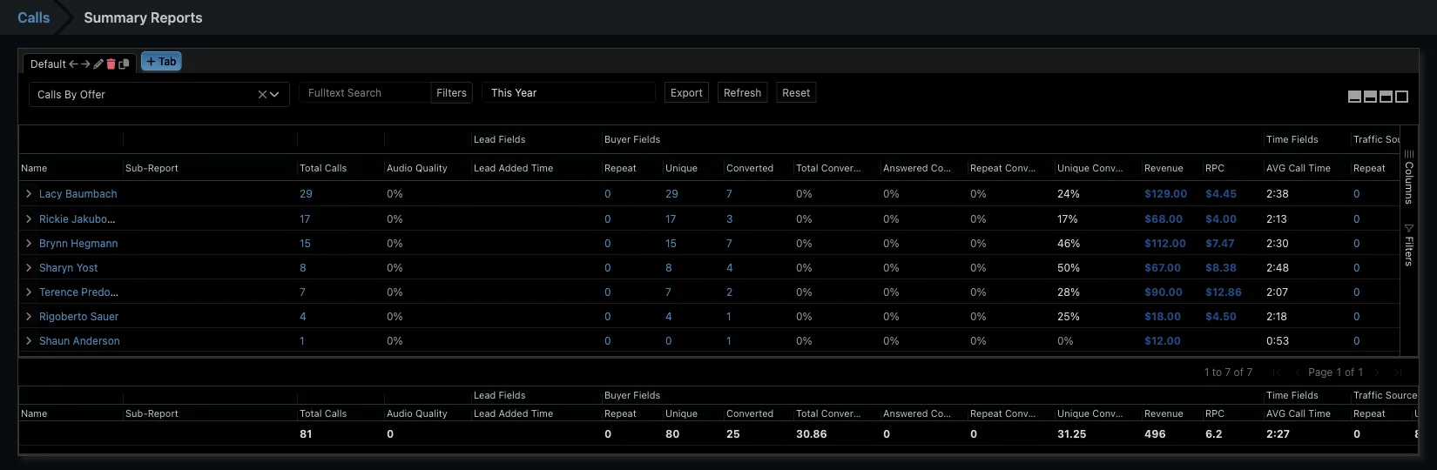Viewport: 1437px width, 470px height.
Task: Sort by the Converted column header
Action: 750,168
